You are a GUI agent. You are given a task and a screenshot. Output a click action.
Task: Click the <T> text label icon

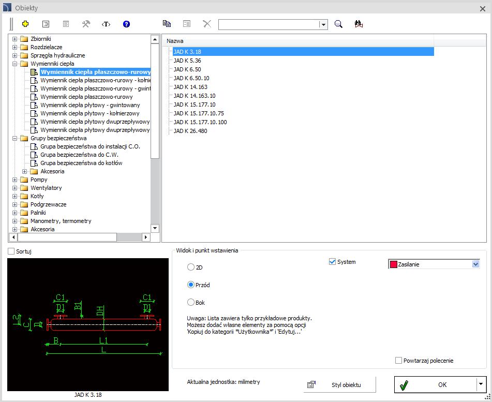tap(106, 24)
